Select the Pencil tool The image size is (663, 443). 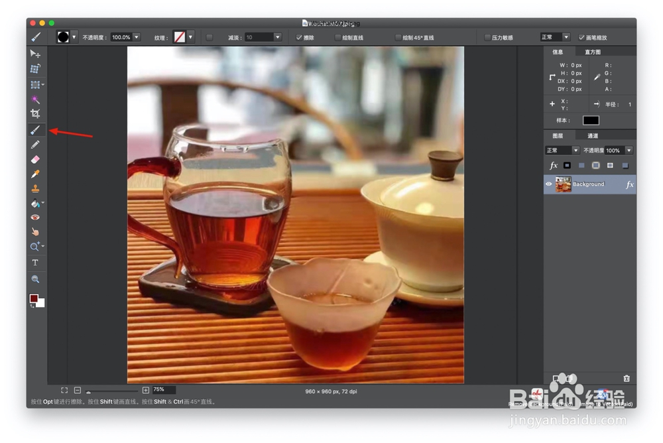click(x=35, y=145)
